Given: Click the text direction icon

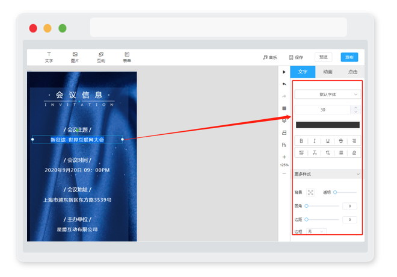Looking at the screenshot, I should click(x=328, y=152).
